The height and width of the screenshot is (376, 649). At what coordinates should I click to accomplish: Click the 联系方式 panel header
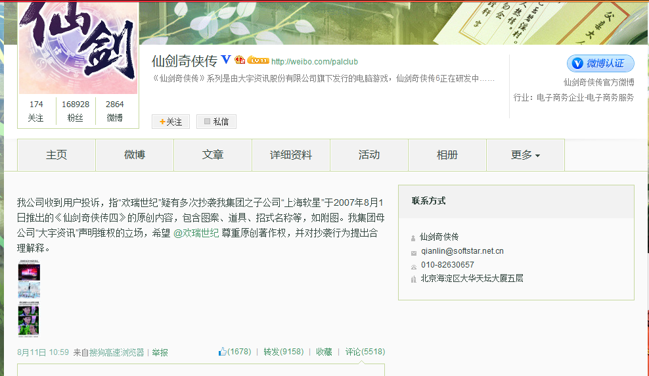click(x=516, y=201)
